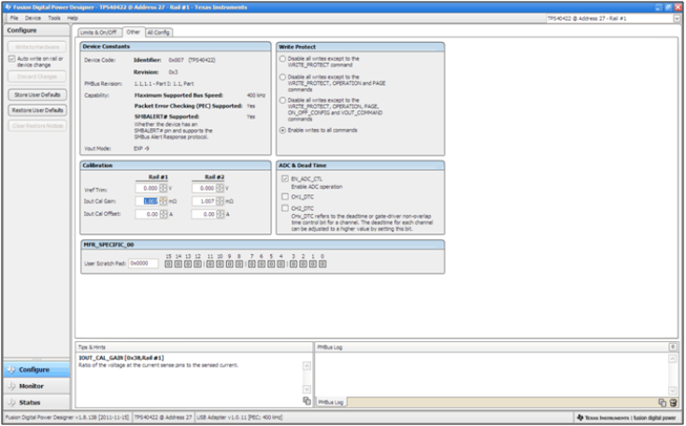This screenshot has width=686, height=426.
Task: Select Disable all writes except WRITE_PROTECT command
Action: pyautogui.click(x=282, y=59)
